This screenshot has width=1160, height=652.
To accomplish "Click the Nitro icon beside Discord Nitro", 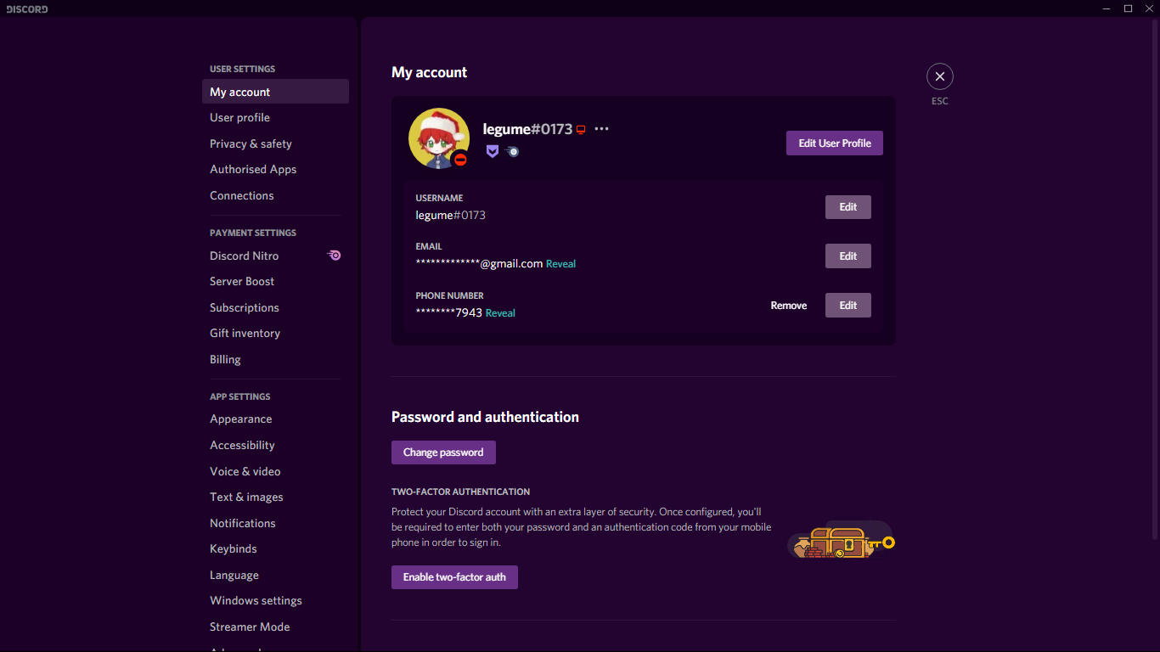I will point(335,255).
